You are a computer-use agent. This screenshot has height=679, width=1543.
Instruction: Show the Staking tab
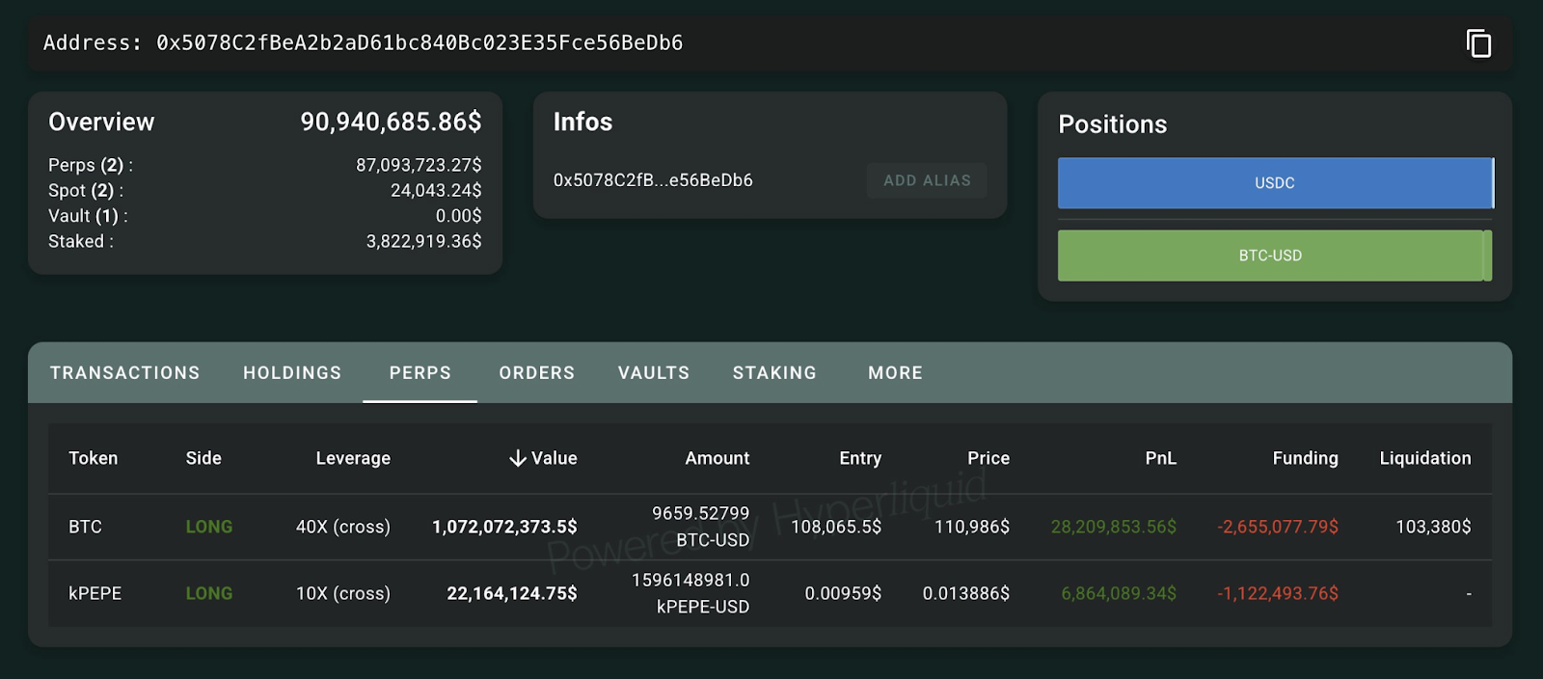coord(774,373)
